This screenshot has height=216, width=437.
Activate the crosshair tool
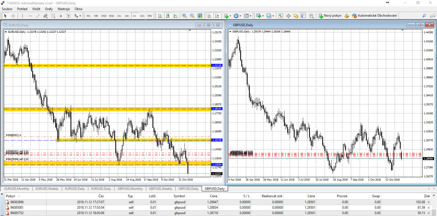pyautogui.click(x=13, y=16)
